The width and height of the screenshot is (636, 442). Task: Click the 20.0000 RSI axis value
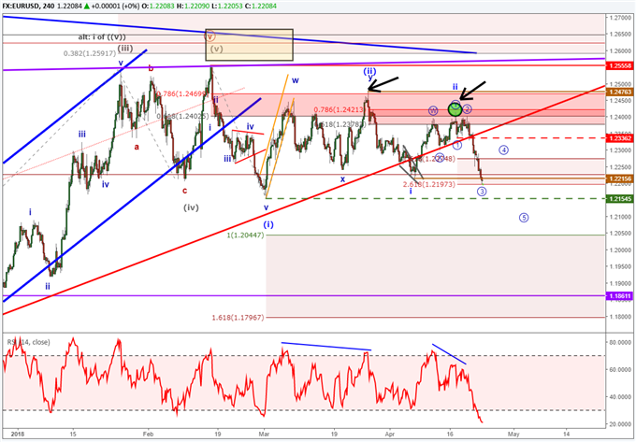click(619, 423)
